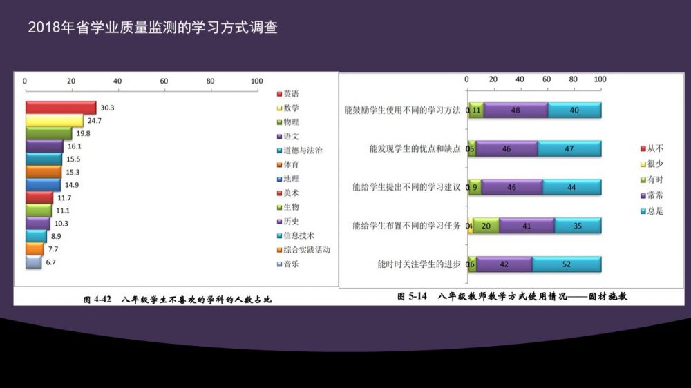
Task: Click the yellow 数学 legend swatch
Action: click(x=278, y=108)
